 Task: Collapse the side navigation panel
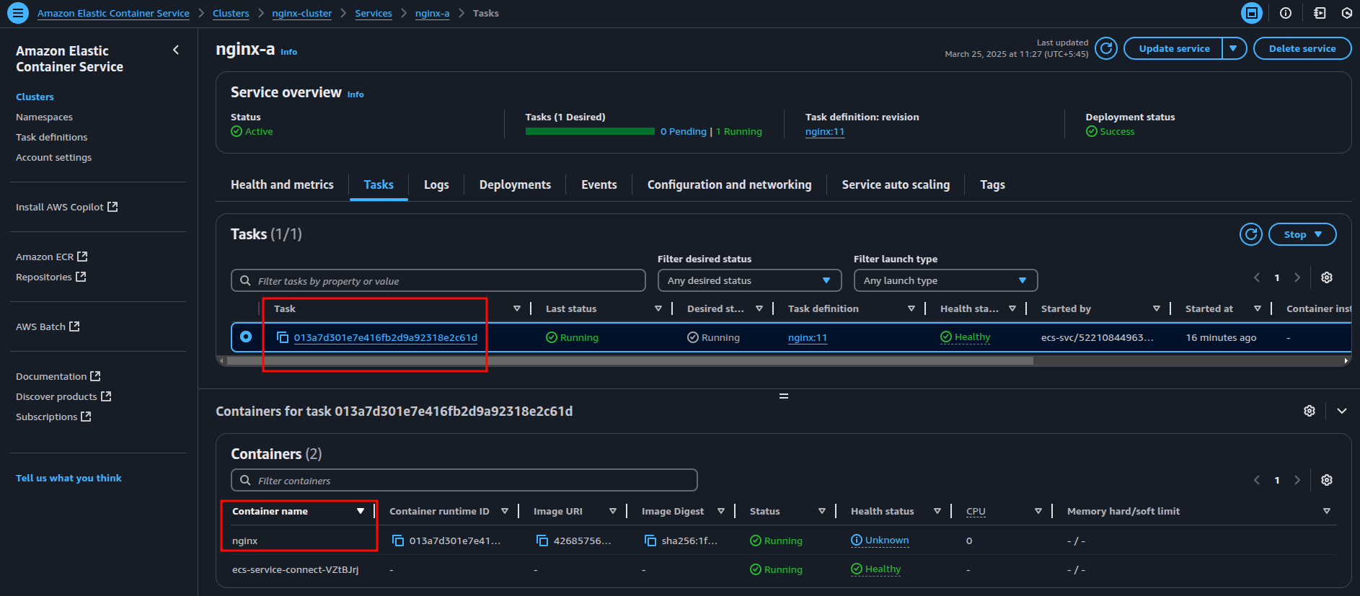pos(176,50)
